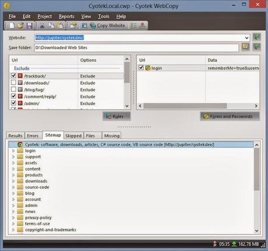Enable the /blog/tag/ rule checkbox
Image resolution: width=268 pixels, height=251 pixels.
point(13,89)
